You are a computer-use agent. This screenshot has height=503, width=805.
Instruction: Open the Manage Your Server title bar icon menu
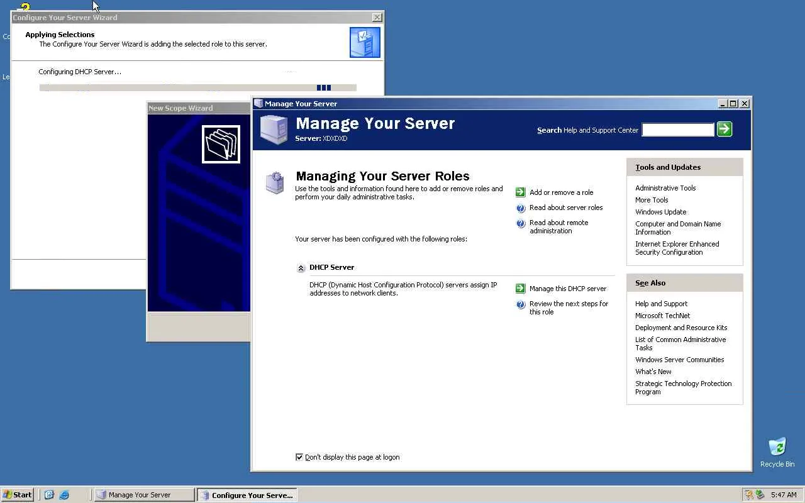coord(258,104)
